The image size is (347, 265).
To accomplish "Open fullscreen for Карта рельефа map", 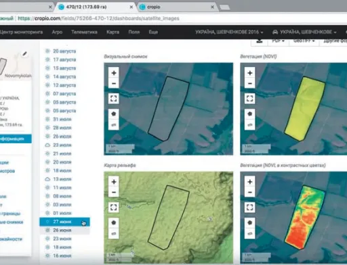I will pos(114,207).
